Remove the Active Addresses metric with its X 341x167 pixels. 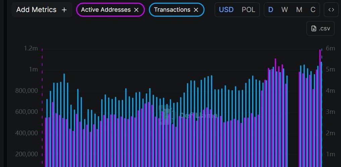pyautogui.click(x=136, y=10)
